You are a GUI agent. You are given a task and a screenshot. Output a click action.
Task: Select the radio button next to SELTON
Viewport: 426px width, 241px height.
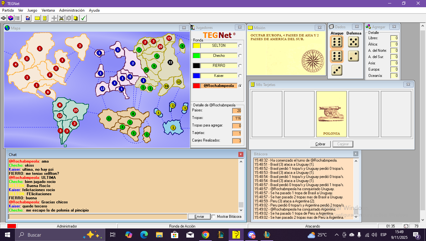240,46
